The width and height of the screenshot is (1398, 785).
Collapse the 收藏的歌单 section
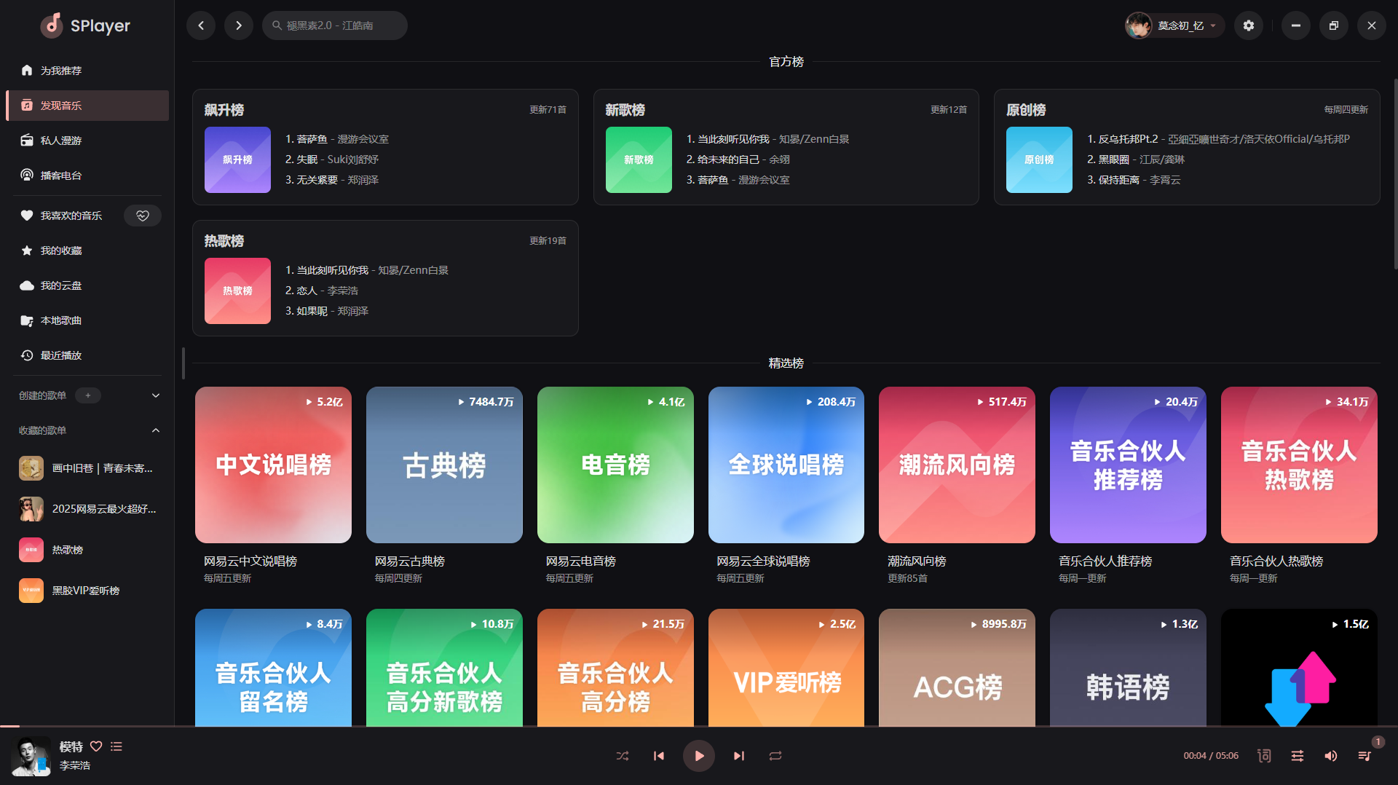(x=155, y=430)
